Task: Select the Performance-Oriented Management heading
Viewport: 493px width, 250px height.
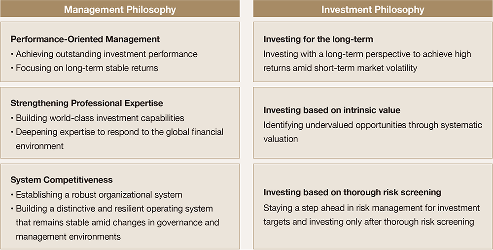Action: [85, 39]
